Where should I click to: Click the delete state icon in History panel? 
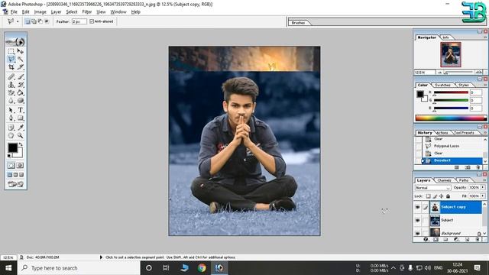478,167
